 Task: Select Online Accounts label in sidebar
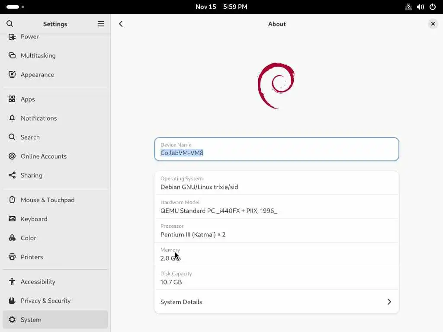coord(44,156)
